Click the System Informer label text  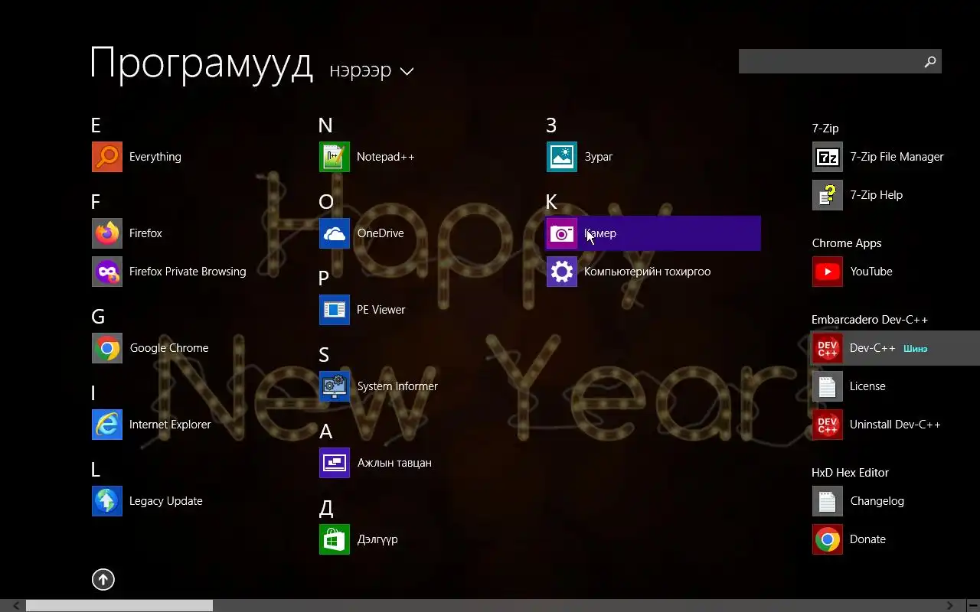coord(397,386)
